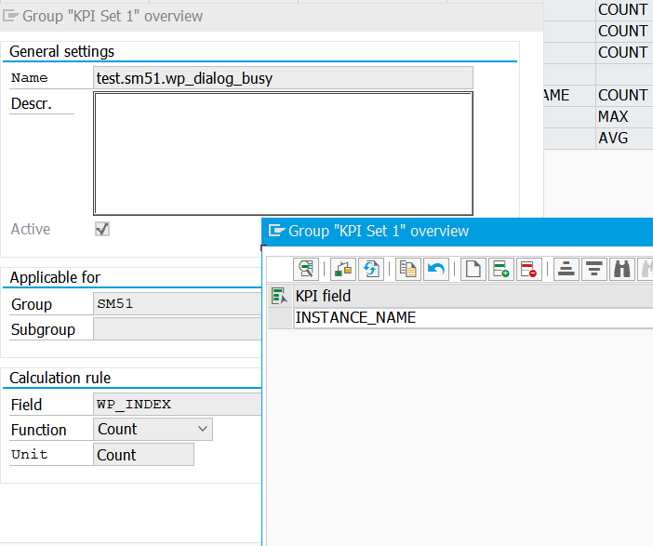Toggle the Active checkbox
Screen dimensions: 653x546
pos(102,229)
